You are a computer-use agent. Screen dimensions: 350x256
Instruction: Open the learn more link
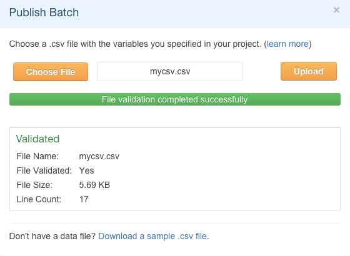[287, 44]
